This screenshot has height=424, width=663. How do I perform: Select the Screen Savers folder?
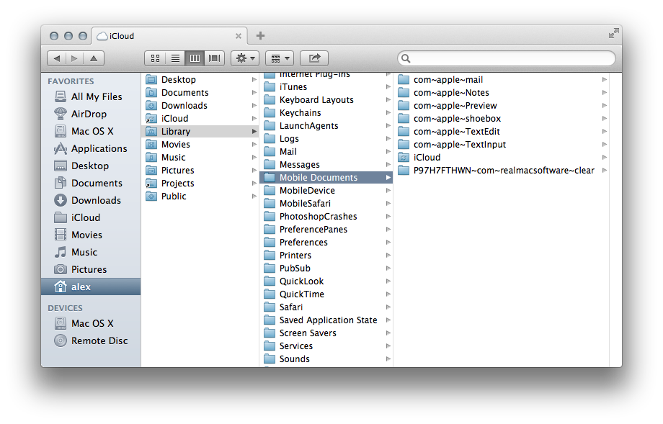pos(326,333)
